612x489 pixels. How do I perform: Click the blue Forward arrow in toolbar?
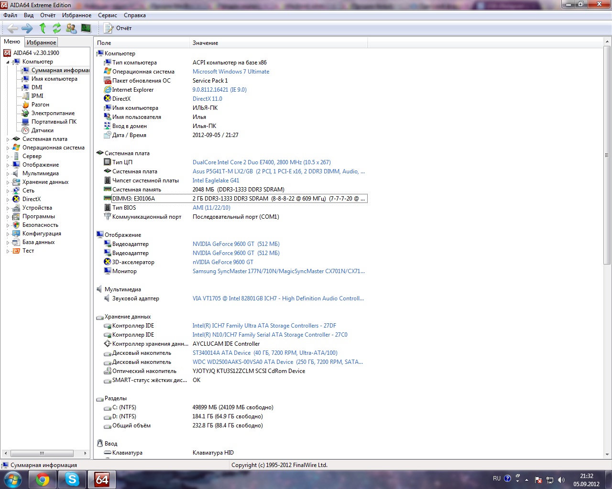click(27, 28)
